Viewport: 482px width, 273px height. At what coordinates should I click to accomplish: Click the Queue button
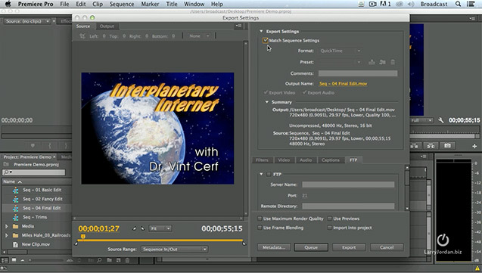[311, 247]
